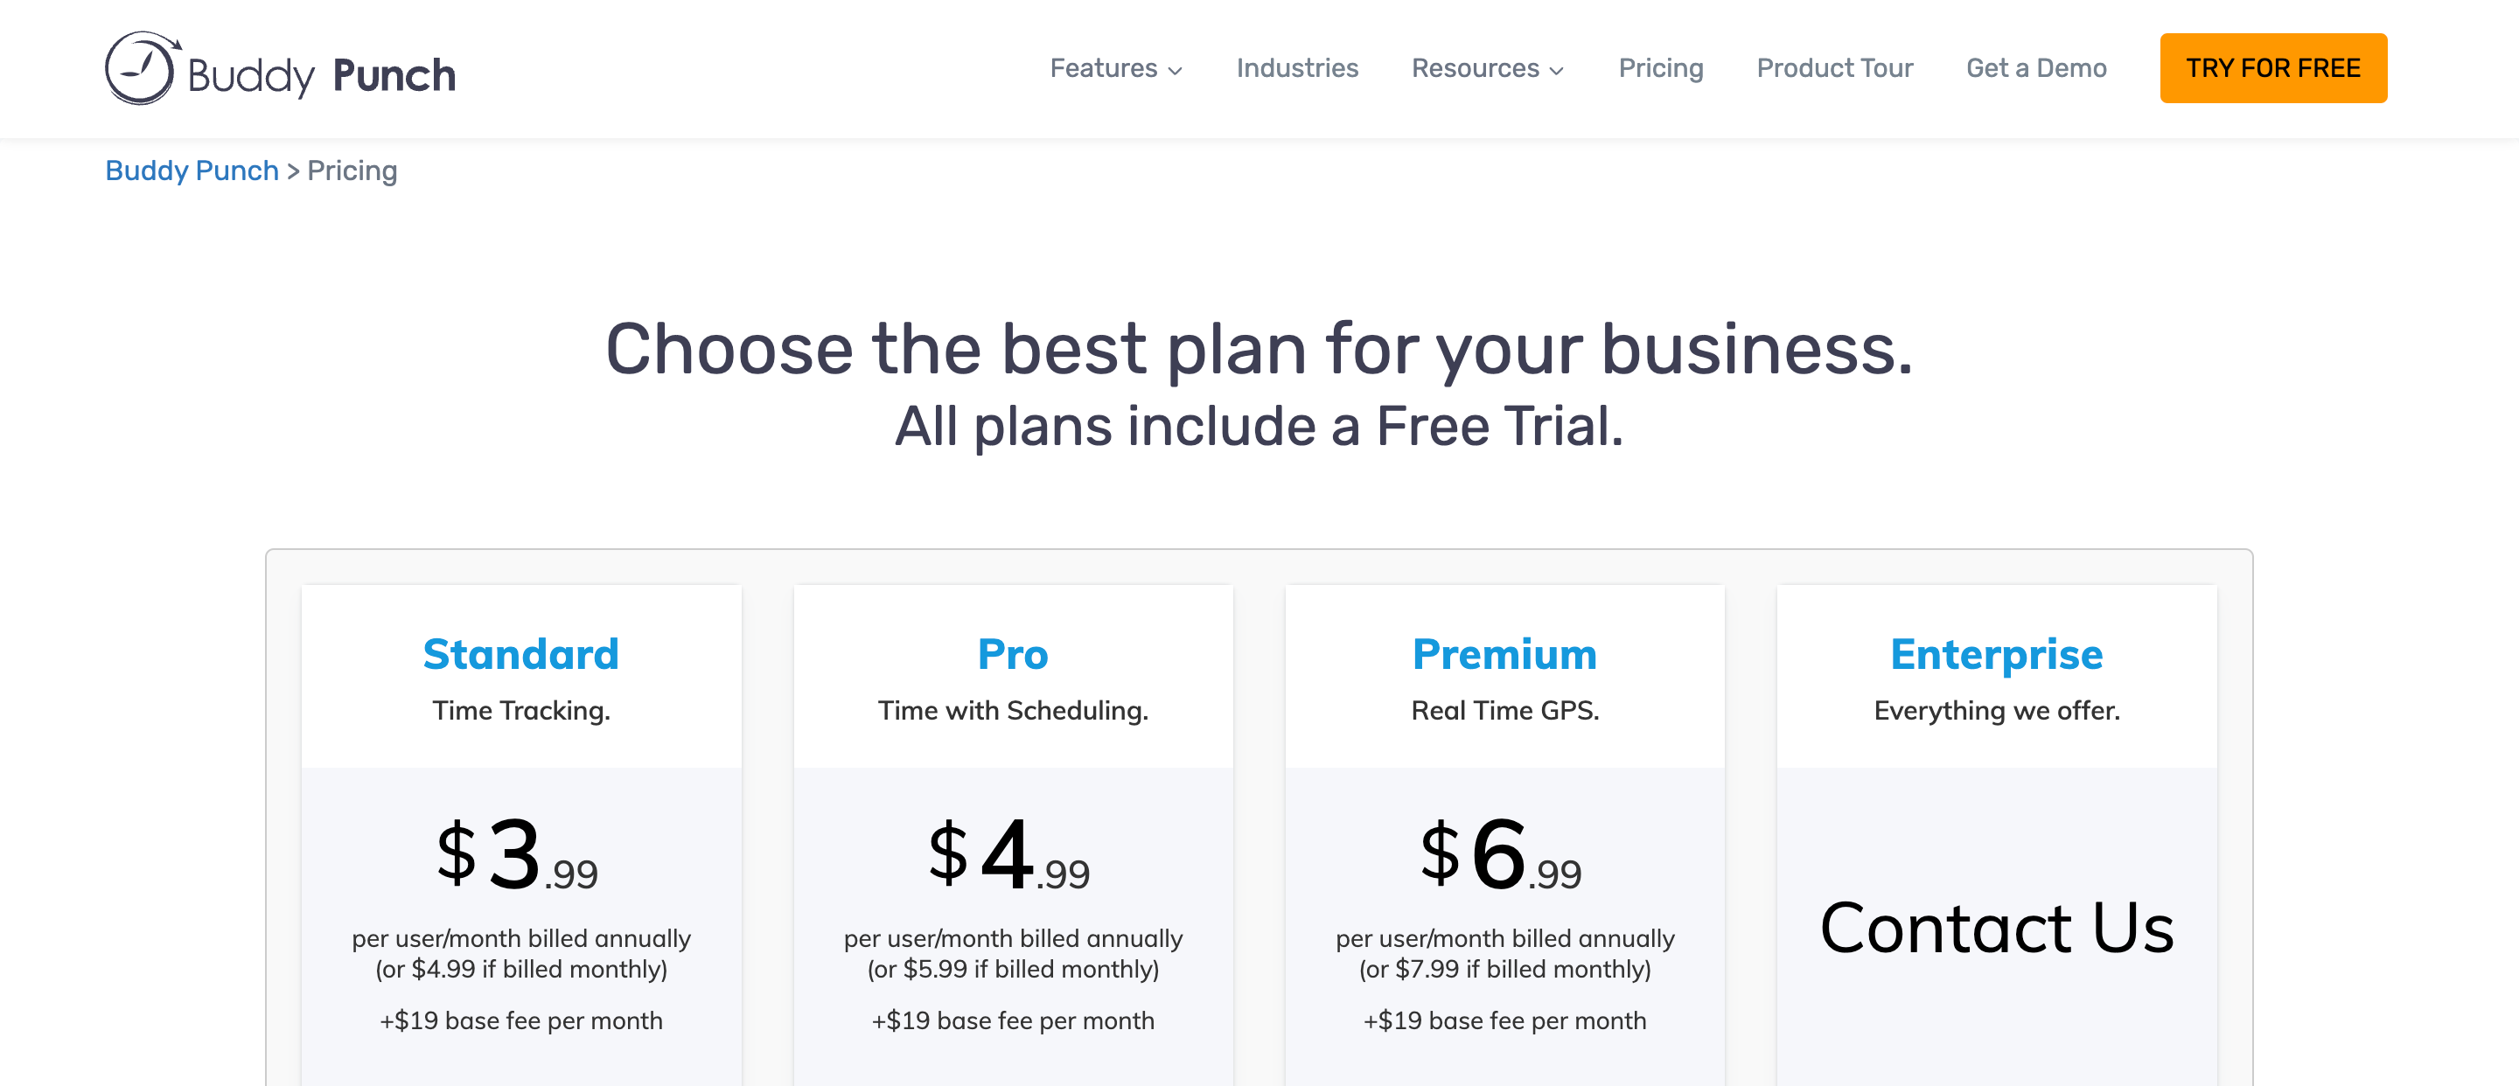Click the Pricing breadcrumb text
This screenshot has height=1086, width=2519.
pyautogui.click(x=352, y=171)
